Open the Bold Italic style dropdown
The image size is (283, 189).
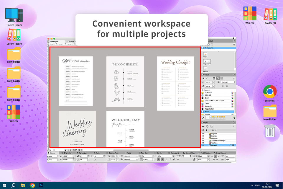(183, 156)
